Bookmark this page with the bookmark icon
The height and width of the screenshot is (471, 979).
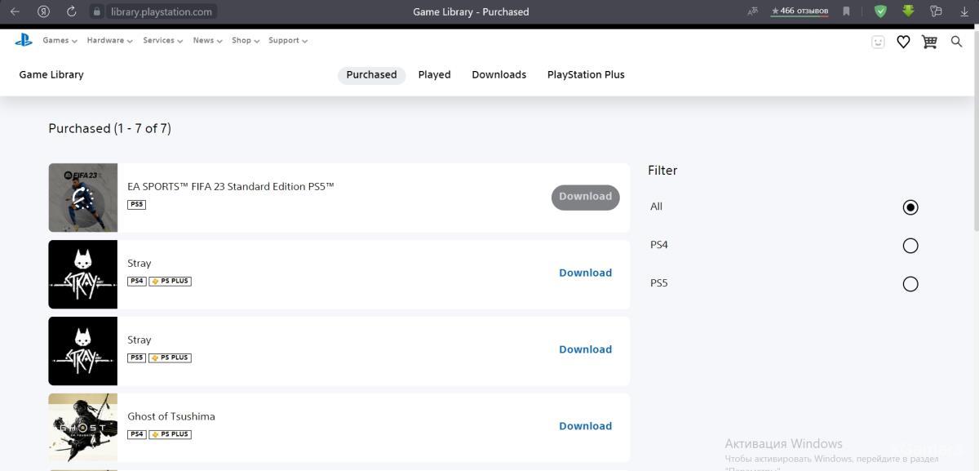pos(846,11)
